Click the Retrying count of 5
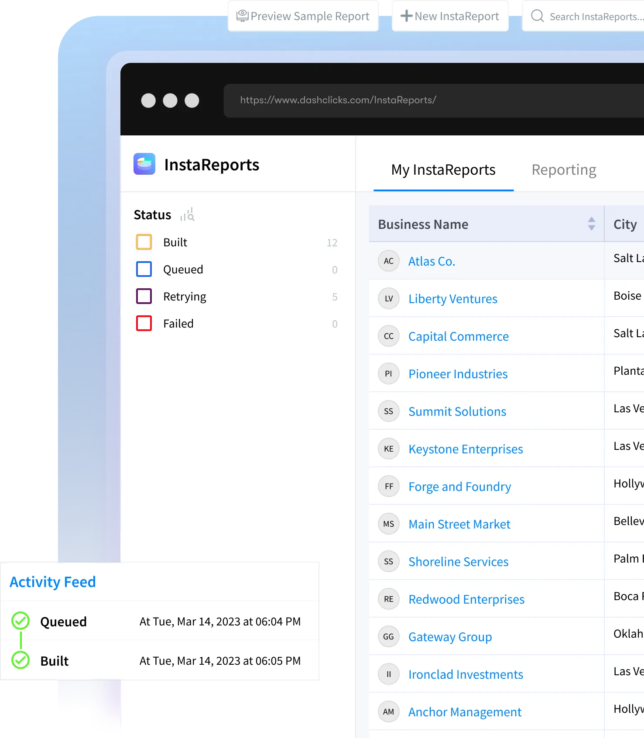This screenshot has width=644, height=739. 335,297
